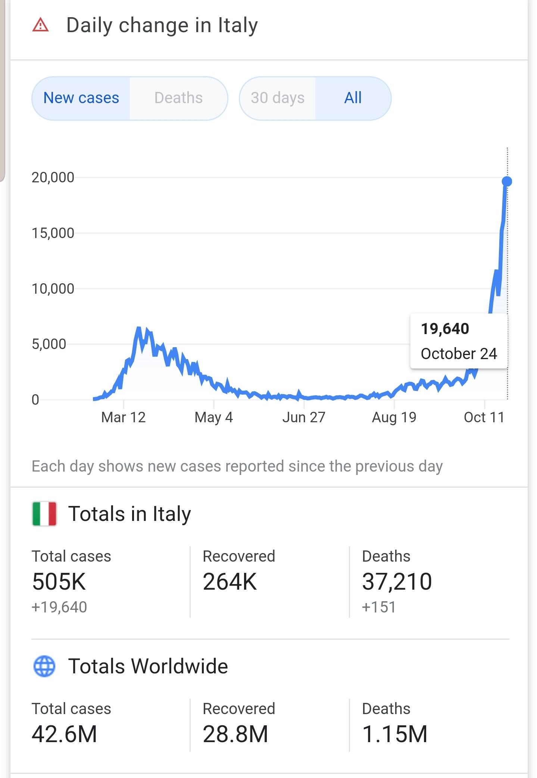
Task: Open the Daily change in Italy heading
Action: [x=162, y=25]
